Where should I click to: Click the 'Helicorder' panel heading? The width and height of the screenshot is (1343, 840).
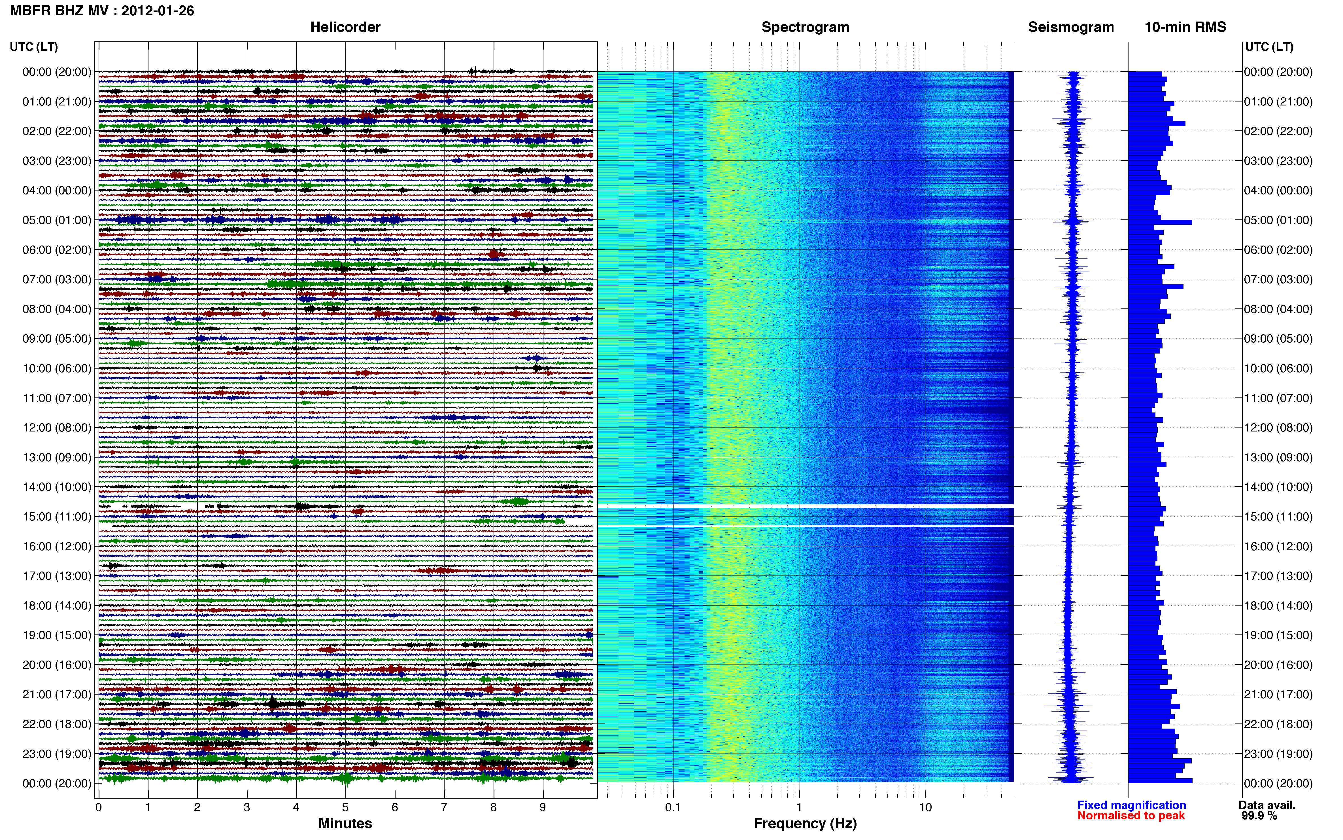click(x=345, y=27)
